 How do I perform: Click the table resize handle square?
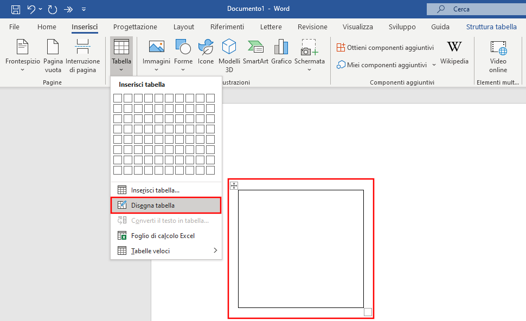tap(368, 312)
